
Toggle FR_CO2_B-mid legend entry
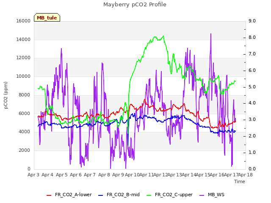[x=119, y=195]
